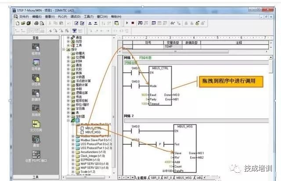Image resolution: width=281 pixels, height=181 pixels.
Task: Open the 调试(D) menu
Action: pos(76,17)
